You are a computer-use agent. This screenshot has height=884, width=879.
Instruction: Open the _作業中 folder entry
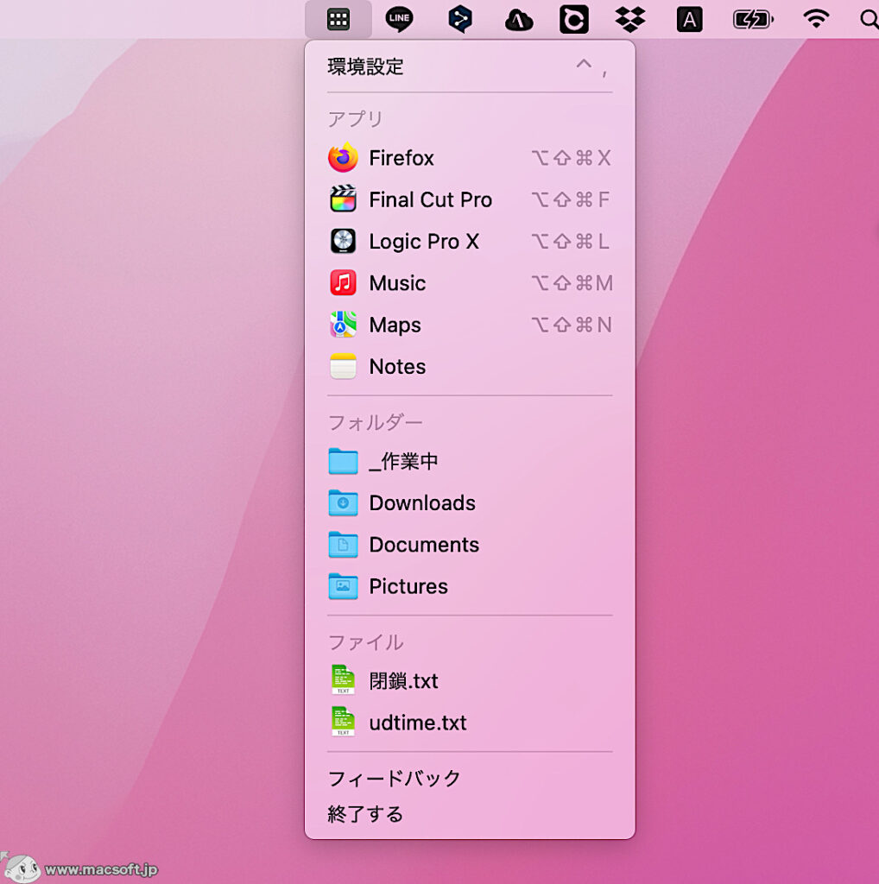click(470, 461)
